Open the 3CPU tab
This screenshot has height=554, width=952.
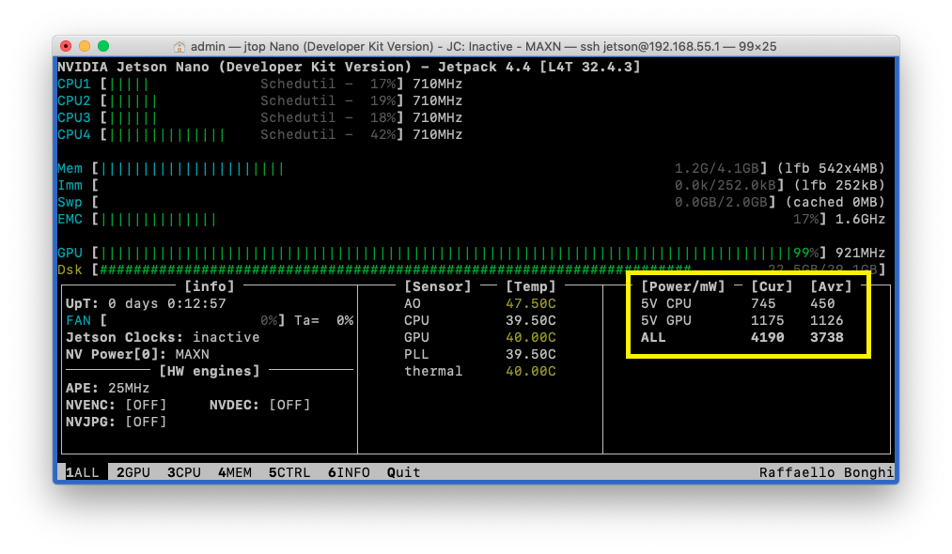(x=184, y=472)
